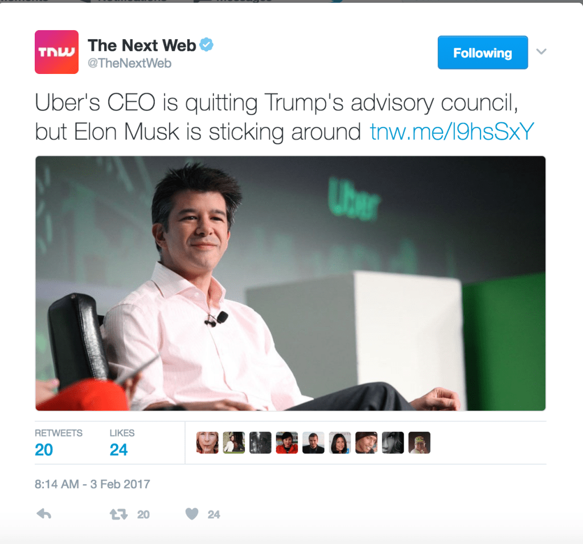Open The Next Web profile name

point(142,46)
